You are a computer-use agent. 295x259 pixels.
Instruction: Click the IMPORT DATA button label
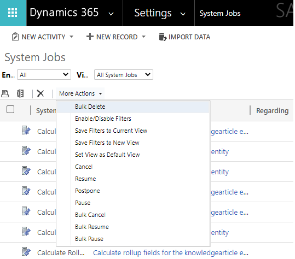[189, 37]
